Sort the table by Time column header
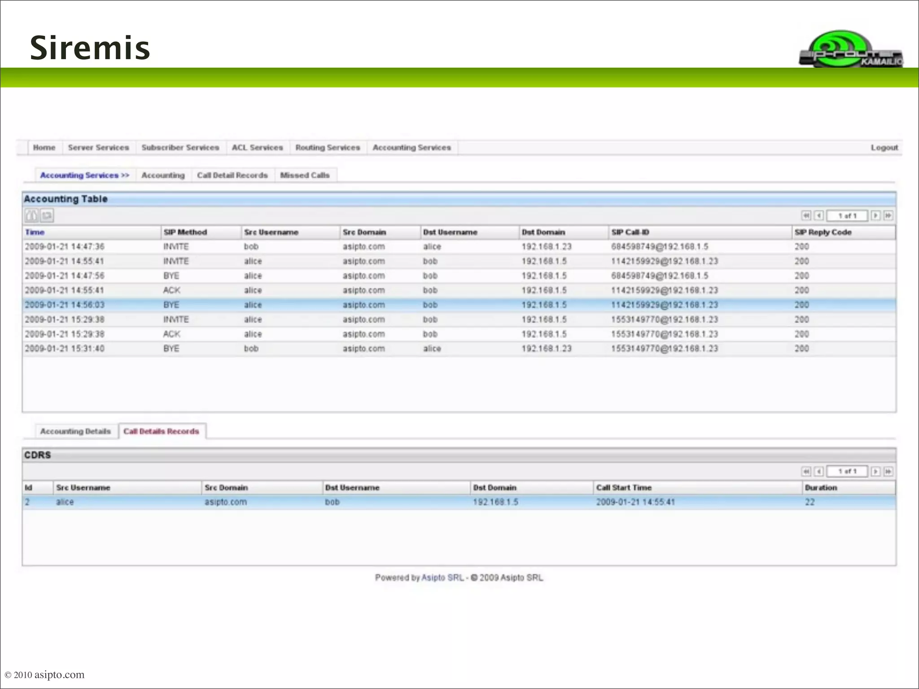Screen dimensions: 919x689 [35, 232]
